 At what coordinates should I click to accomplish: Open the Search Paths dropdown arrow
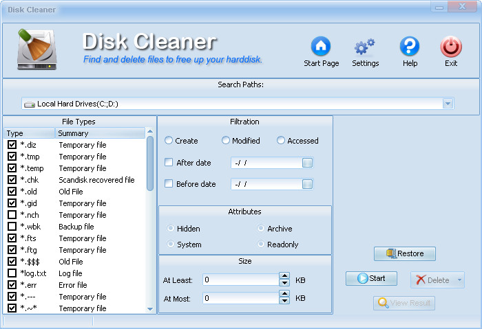coord(448,104)
